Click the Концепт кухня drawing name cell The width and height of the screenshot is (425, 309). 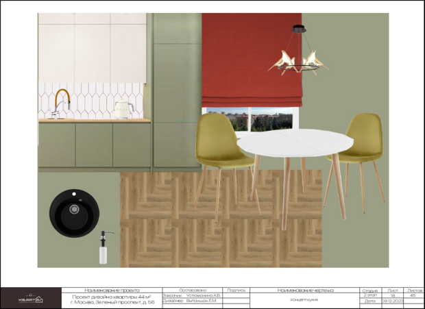tap(304, 300)
